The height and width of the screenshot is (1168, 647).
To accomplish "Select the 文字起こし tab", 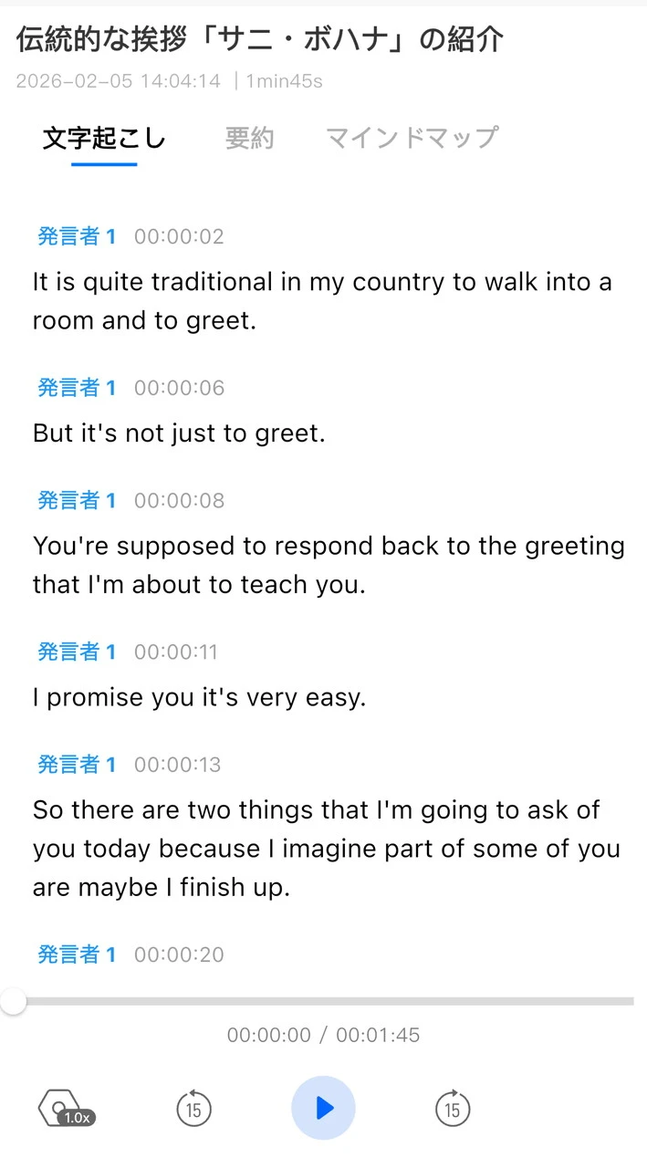I will click(104, 138).
